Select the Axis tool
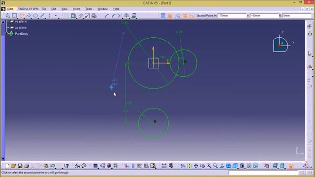The width and height of the screenshot is (315, 177). (x=49, y=16)
